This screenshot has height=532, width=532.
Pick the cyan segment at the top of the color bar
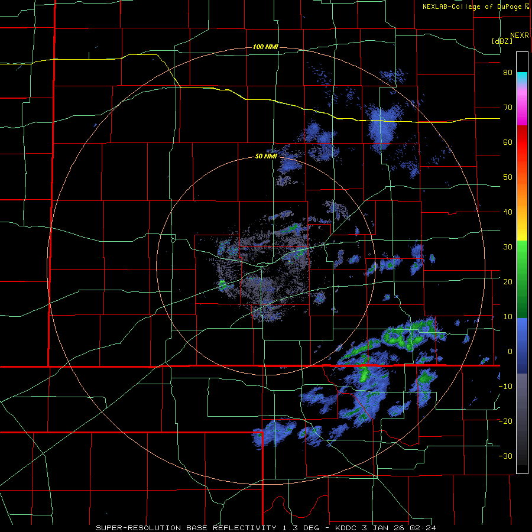tap(522, 77)
